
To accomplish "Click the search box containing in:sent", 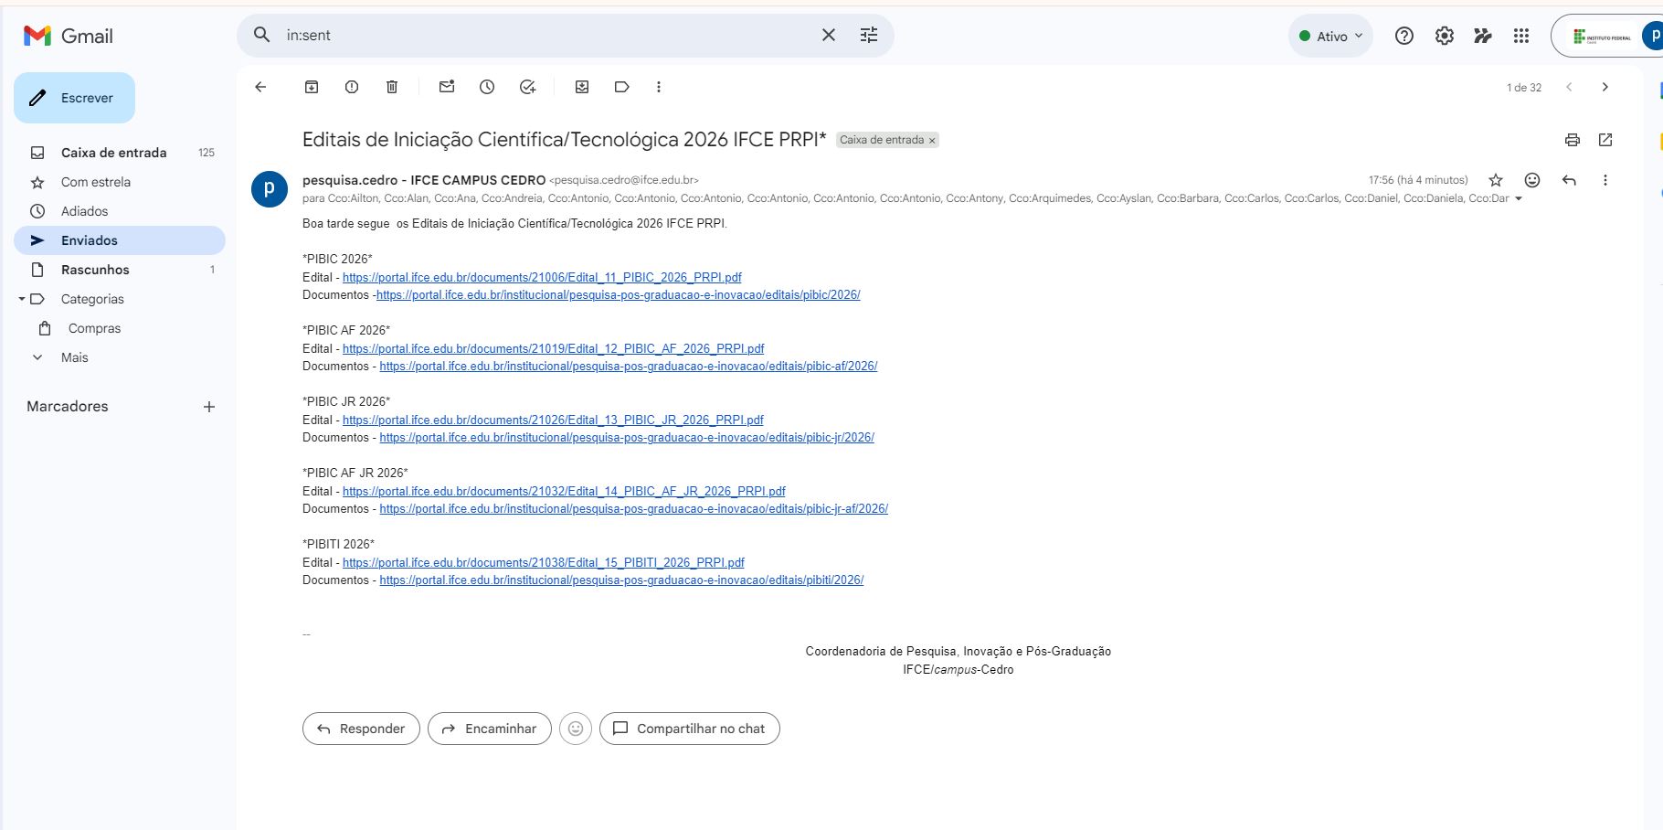I will (x=548, y=36).
